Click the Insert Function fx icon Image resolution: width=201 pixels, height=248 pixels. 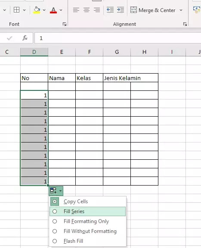(x=25, y=38)
